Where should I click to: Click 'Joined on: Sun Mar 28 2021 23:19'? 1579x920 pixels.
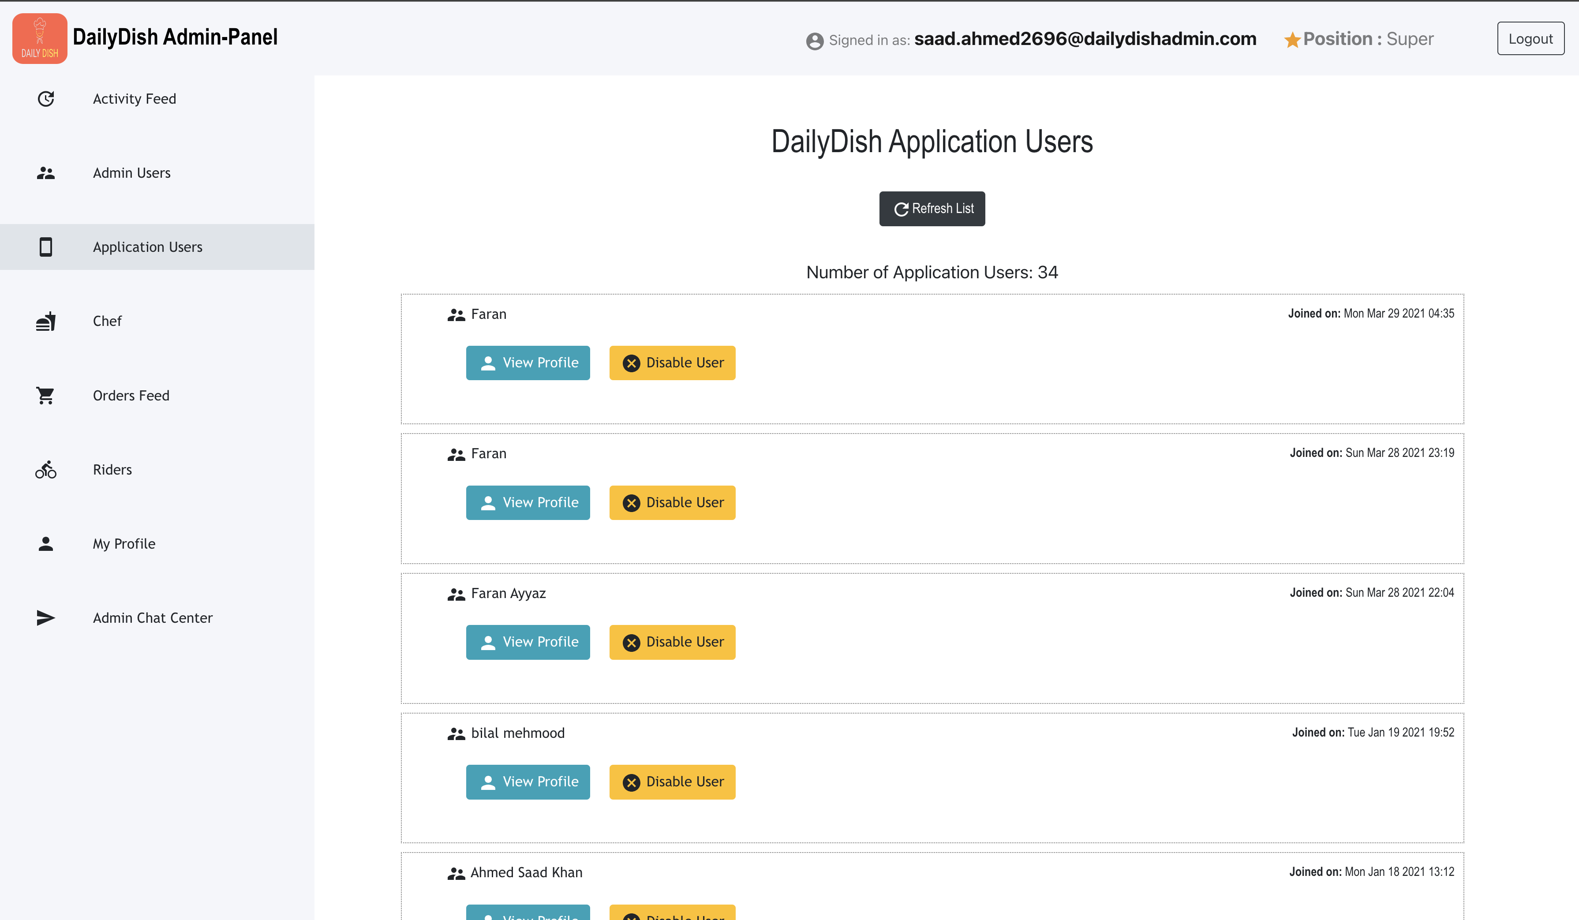point(1372,453)
